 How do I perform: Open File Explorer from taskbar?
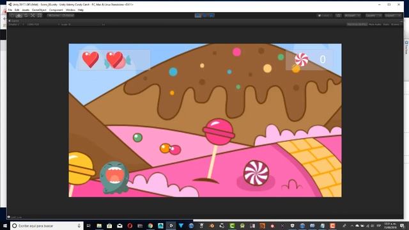99,226
